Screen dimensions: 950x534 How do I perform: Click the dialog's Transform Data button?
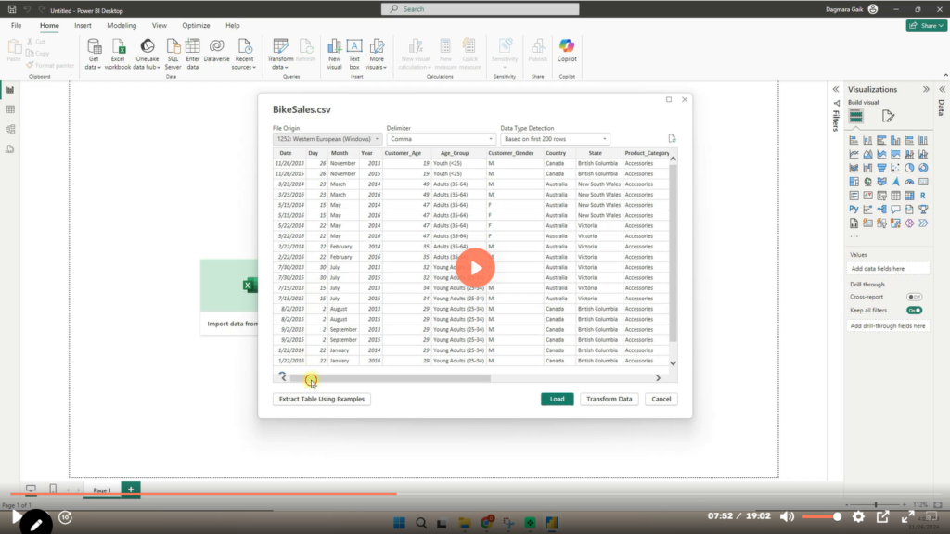[609, 399]
